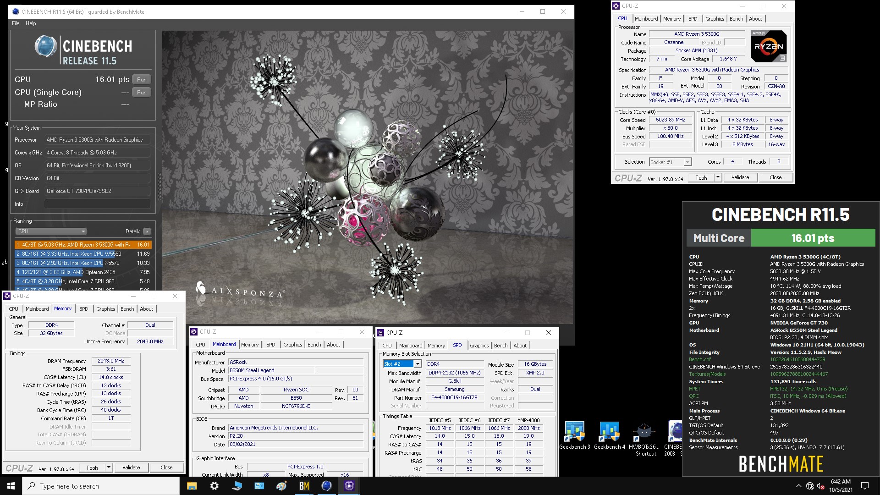This screenshot has height=495, width=880.
Task: Click Textures/Models link in BenchMate panel
Action: [707, 374]
